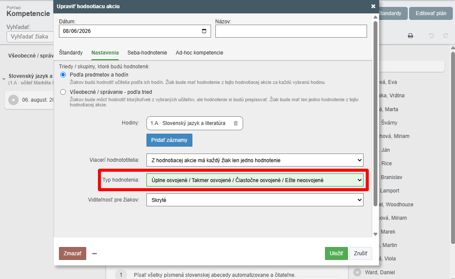Switch to the Seba-hodnotenie tab

pyautogui.click(x=147, y=53)
